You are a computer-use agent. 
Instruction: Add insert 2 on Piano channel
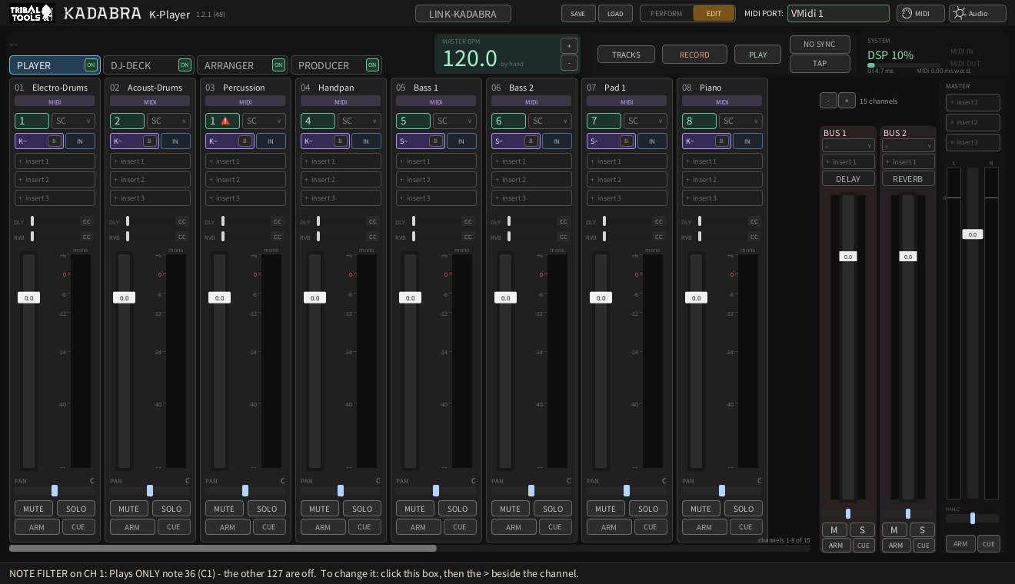[x=722, y=179]
